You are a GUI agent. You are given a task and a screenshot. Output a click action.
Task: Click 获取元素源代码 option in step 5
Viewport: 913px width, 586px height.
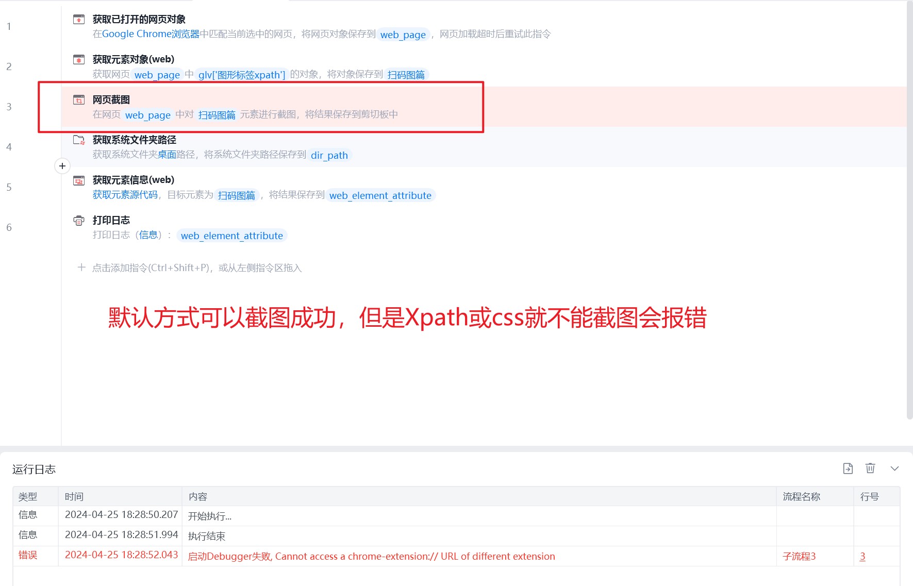coord(125,195)
